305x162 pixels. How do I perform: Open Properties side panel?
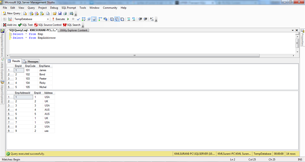(x=303, y=38)
